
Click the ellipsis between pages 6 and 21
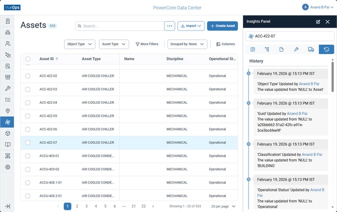pyautogui.click(x=124, y=206)
